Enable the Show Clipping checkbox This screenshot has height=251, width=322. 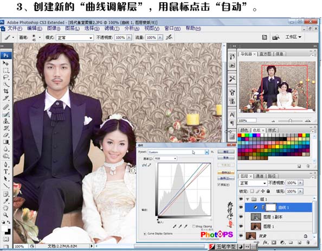click(x=194, y=226)
